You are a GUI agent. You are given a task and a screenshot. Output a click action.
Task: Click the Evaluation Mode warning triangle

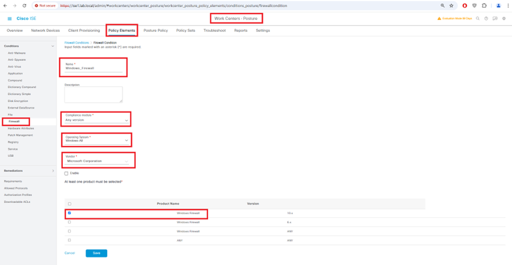coord(439,18)
